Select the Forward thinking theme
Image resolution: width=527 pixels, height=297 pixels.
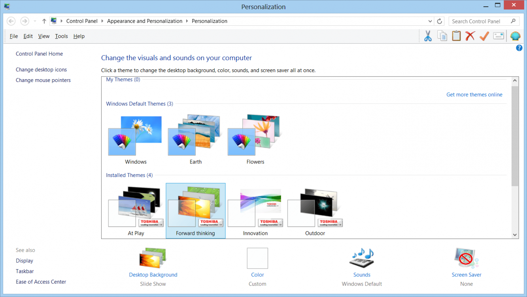(195, 211)
